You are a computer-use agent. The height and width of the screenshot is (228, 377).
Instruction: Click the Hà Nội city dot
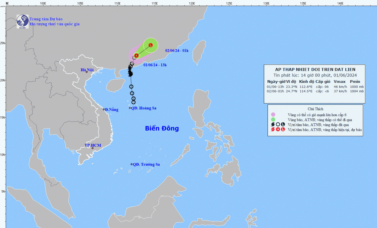pyautogui.click(x=87, y=72)
